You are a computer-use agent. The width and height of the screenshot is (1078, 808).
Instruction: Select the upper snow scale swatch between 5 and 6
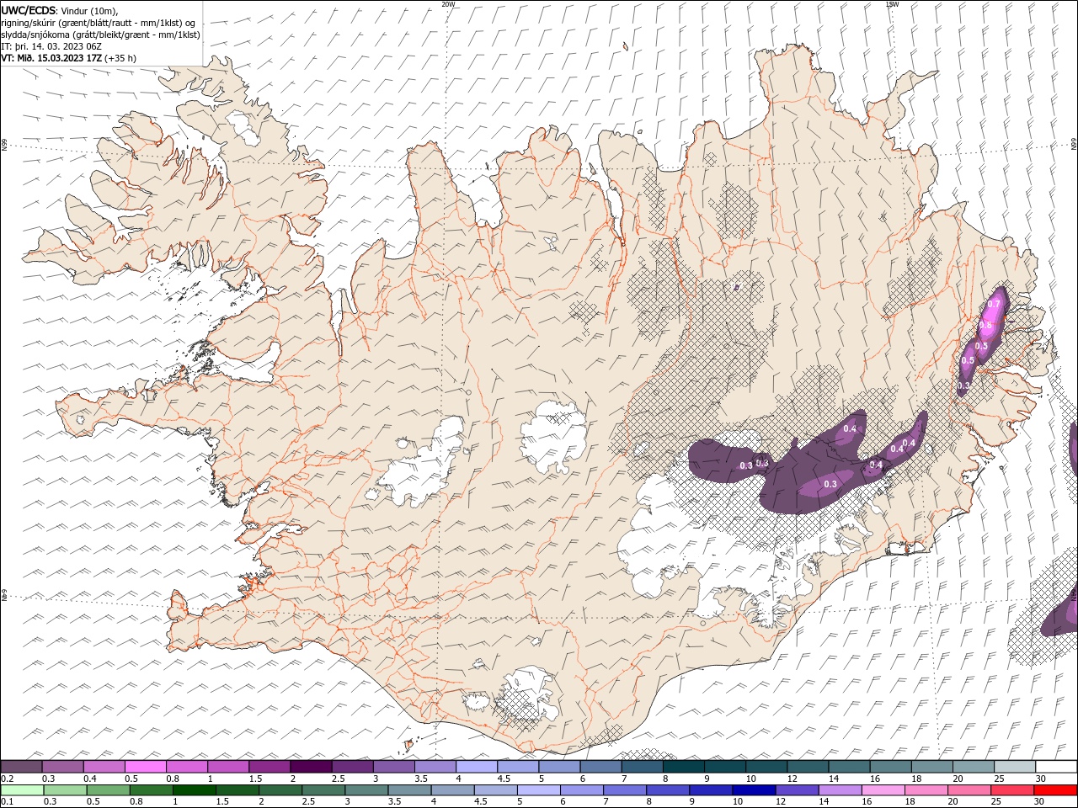click(x=559, y=767)
